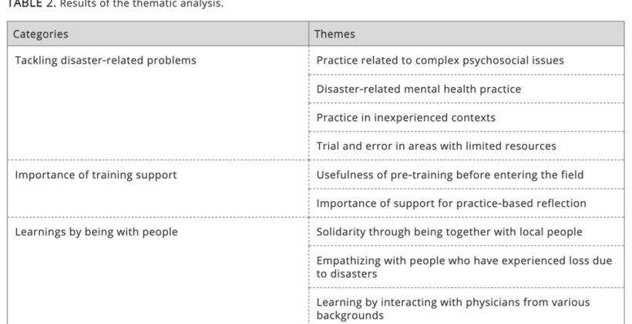632x324 pixels.
Task: Click the "Practice in inexperienced contexts" theme row
Action: click(x=405, y=118)
